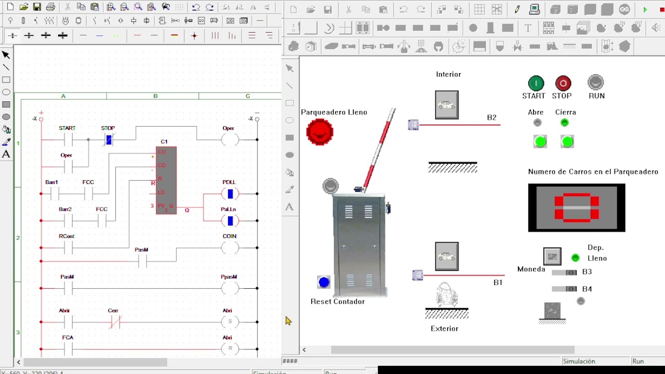Toggle STOP contact in ladder diagram
Image resolution: width=665 pixels, height=374 pixels.
pyautogui.click(x=108, y=140)
